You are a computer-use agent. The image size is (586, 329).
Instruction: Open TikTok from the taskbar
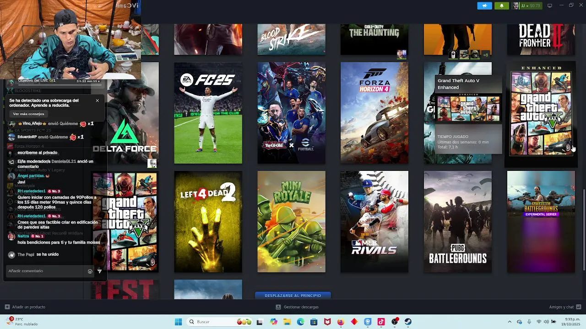pyautogui.click(x=381, y=322)
